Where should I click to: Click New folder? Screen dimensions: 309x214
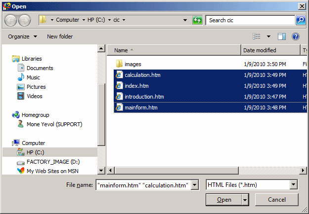[x=60, y=36]
